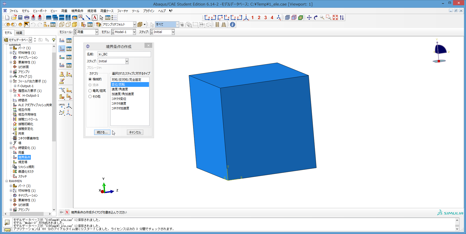Select 材料特性 (1) under Model-1 in tree

point(27,53)
